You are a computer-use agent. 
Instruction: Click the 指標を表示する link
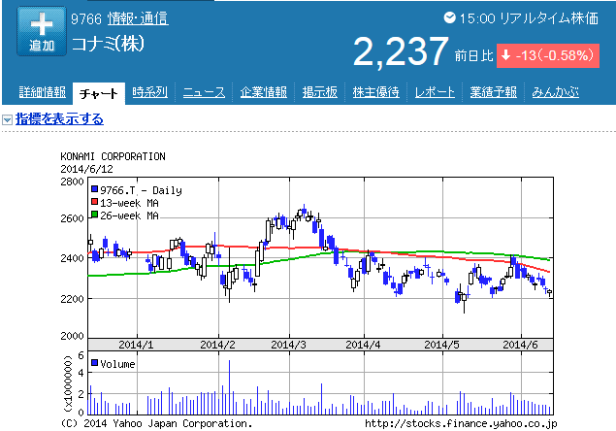point(59,119)
